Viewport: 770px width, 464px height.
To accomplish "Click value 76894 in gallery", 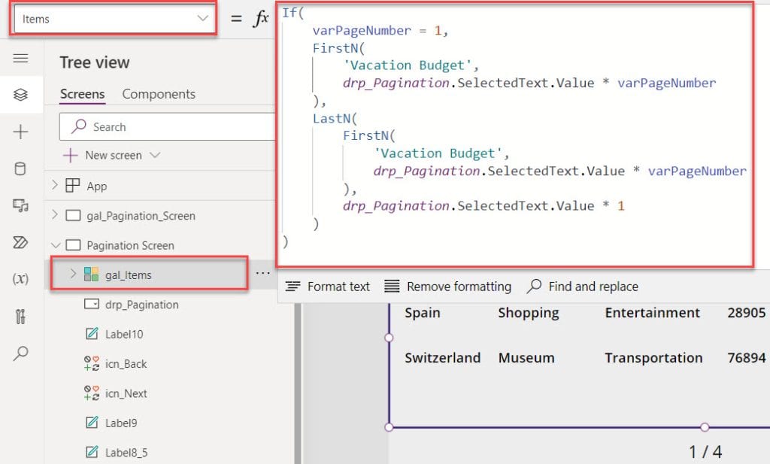I will [x=747, y=358].
